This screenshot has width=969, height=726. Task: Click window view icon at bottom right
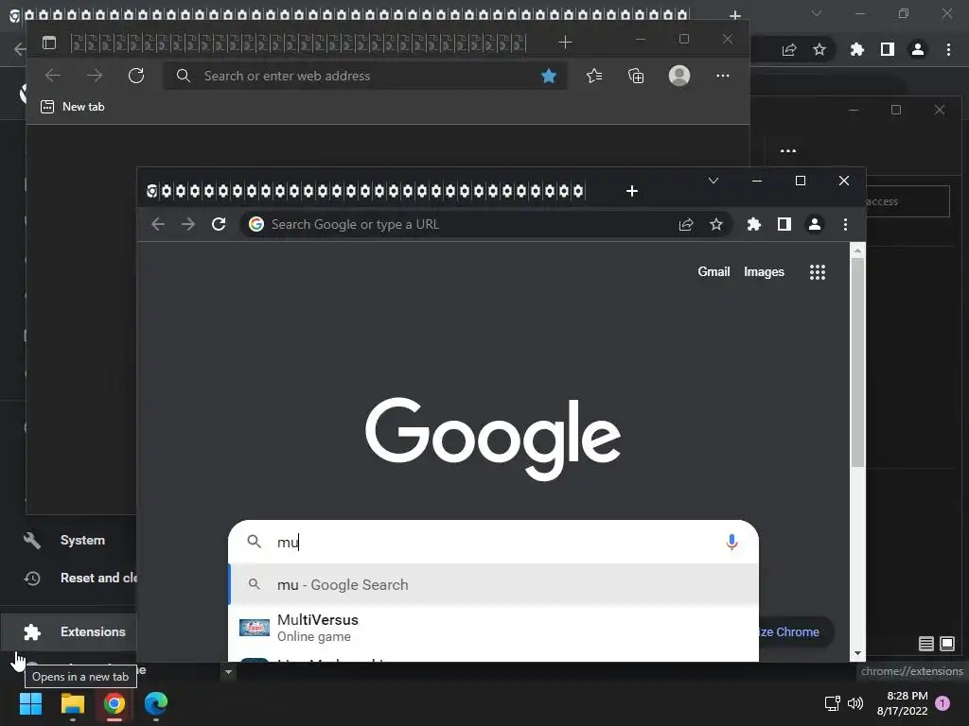click(946, 644)
